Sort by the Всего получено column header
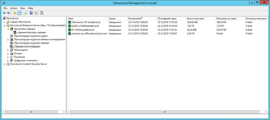This screenshot has height=120, width=270. click(x=200, y=18)
